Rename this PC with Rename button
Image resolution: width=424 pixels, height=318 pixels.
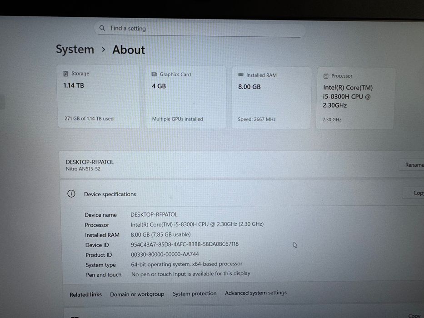(x=412, y=164)
